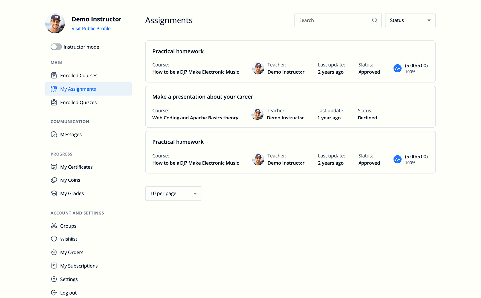Click the Search assignments input field
The width and height of the screenshot is (481, 298).
pyautogui.click(x=333, y=21)
